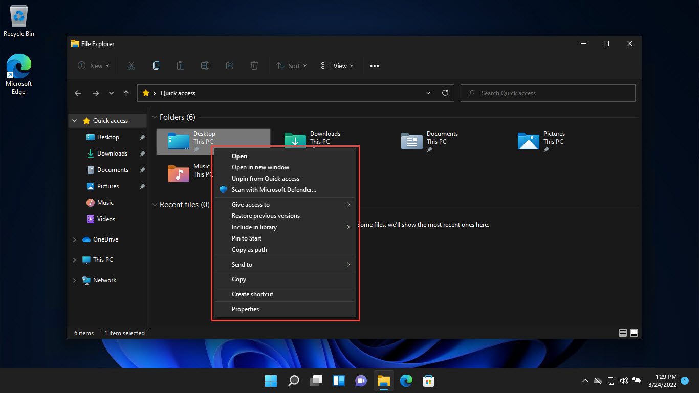This screenshot has width=699, height=393.
Task: Open the View dropdown menu
Action: (336, 65)
